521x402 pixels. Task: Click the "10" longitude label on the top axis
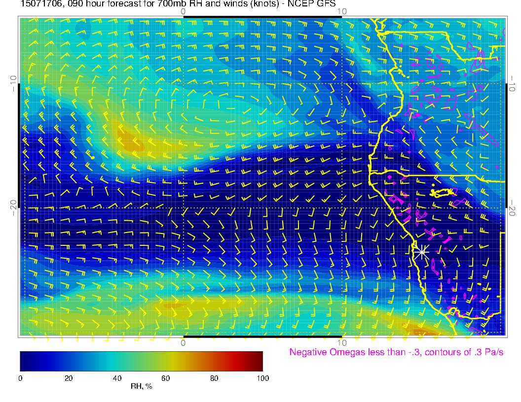[342, 11]
